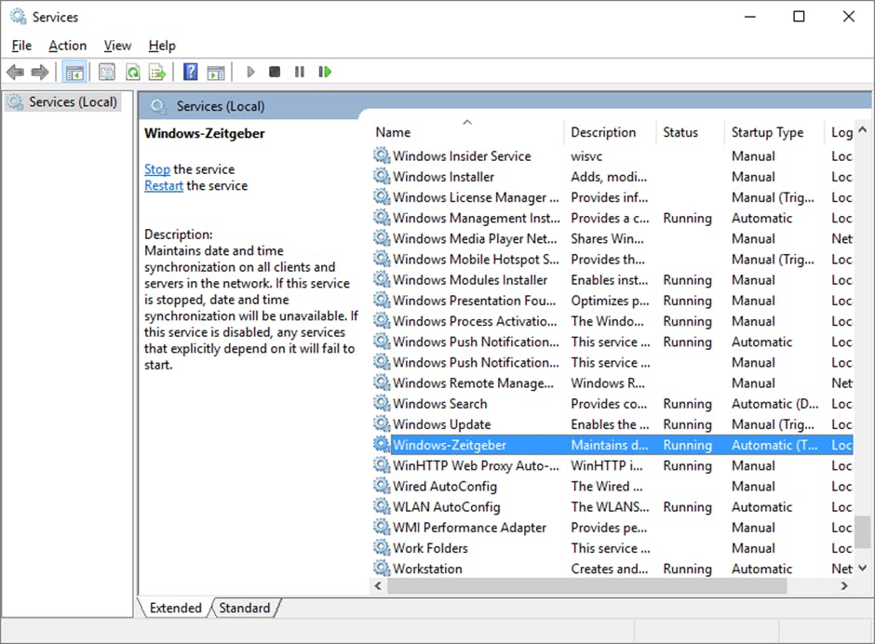The image size is (875, 644).
Task: Sort list by the Status column header
Action: click(x=680, y=132)
